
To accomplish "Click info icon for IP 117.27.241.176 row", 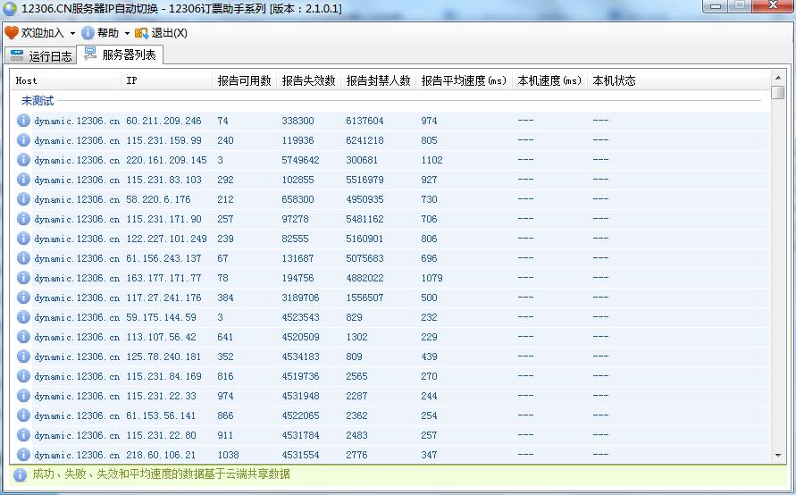I will click(x=24, y=298).
